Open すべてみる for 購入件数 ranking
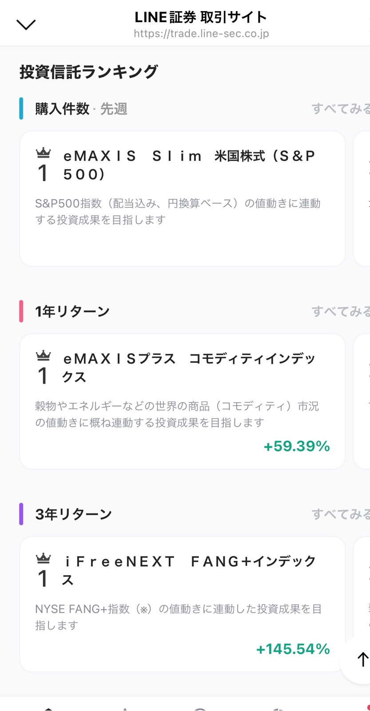The image size is (370, 711). pos(340,108)
